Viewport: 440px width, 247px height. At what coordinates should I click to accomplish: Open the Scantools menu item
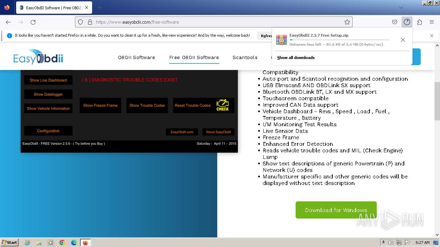pyautogui.click(x=245, y=57)
